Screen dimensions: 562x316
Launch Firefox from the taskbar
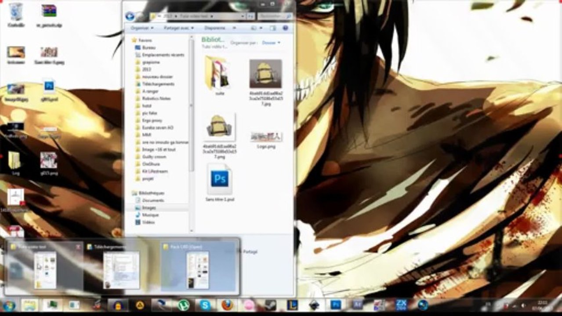point(227,305)
